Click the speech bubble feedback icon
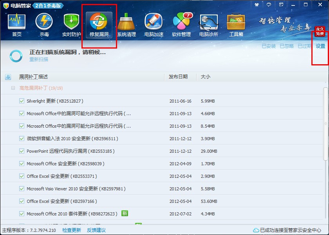Viewport: 329px width, 235px height. pyautogui.click(x=269, y=5)
